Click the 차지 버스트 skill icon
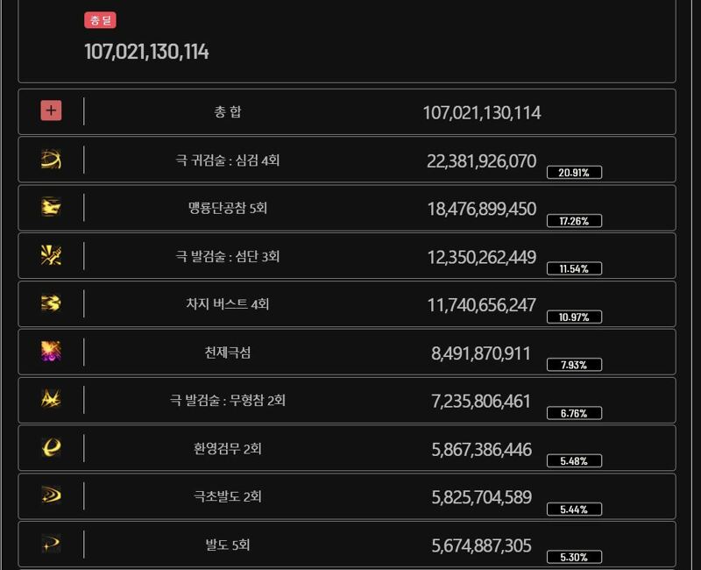The height and width of the screenshot is (570, 701). 51,303
